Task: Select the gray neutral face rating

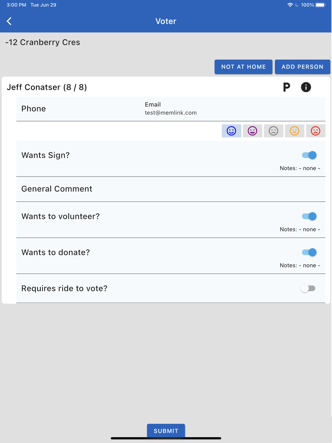Action: [273, 131]
